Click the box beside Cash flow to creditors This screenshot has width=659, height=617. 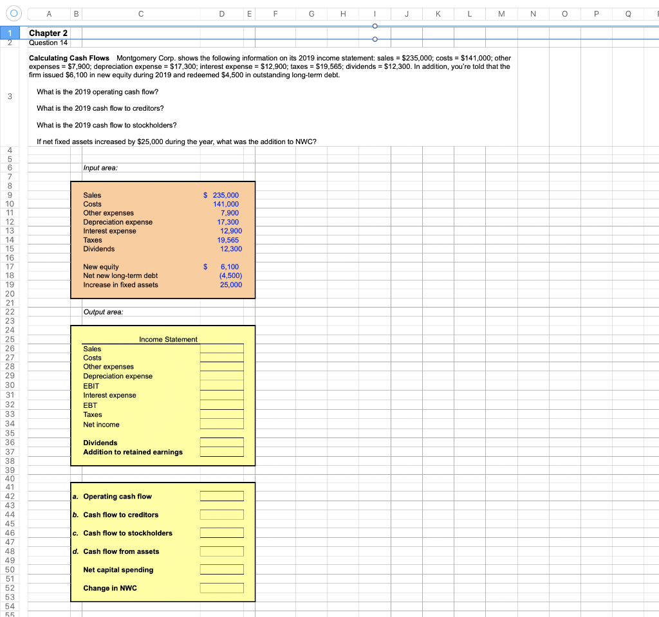pos(221,514)
